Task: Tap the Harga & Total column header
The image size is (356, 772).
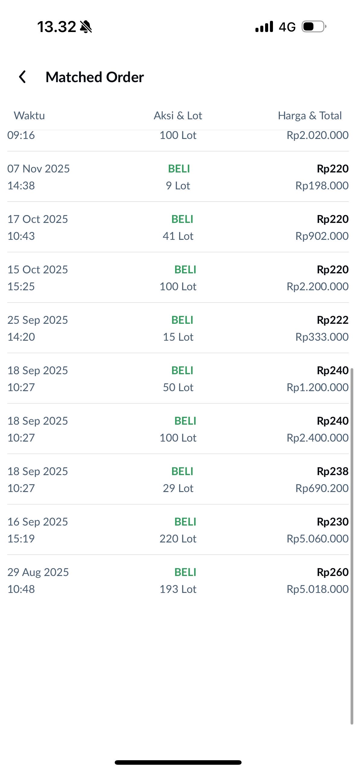Action: point(309,116)
